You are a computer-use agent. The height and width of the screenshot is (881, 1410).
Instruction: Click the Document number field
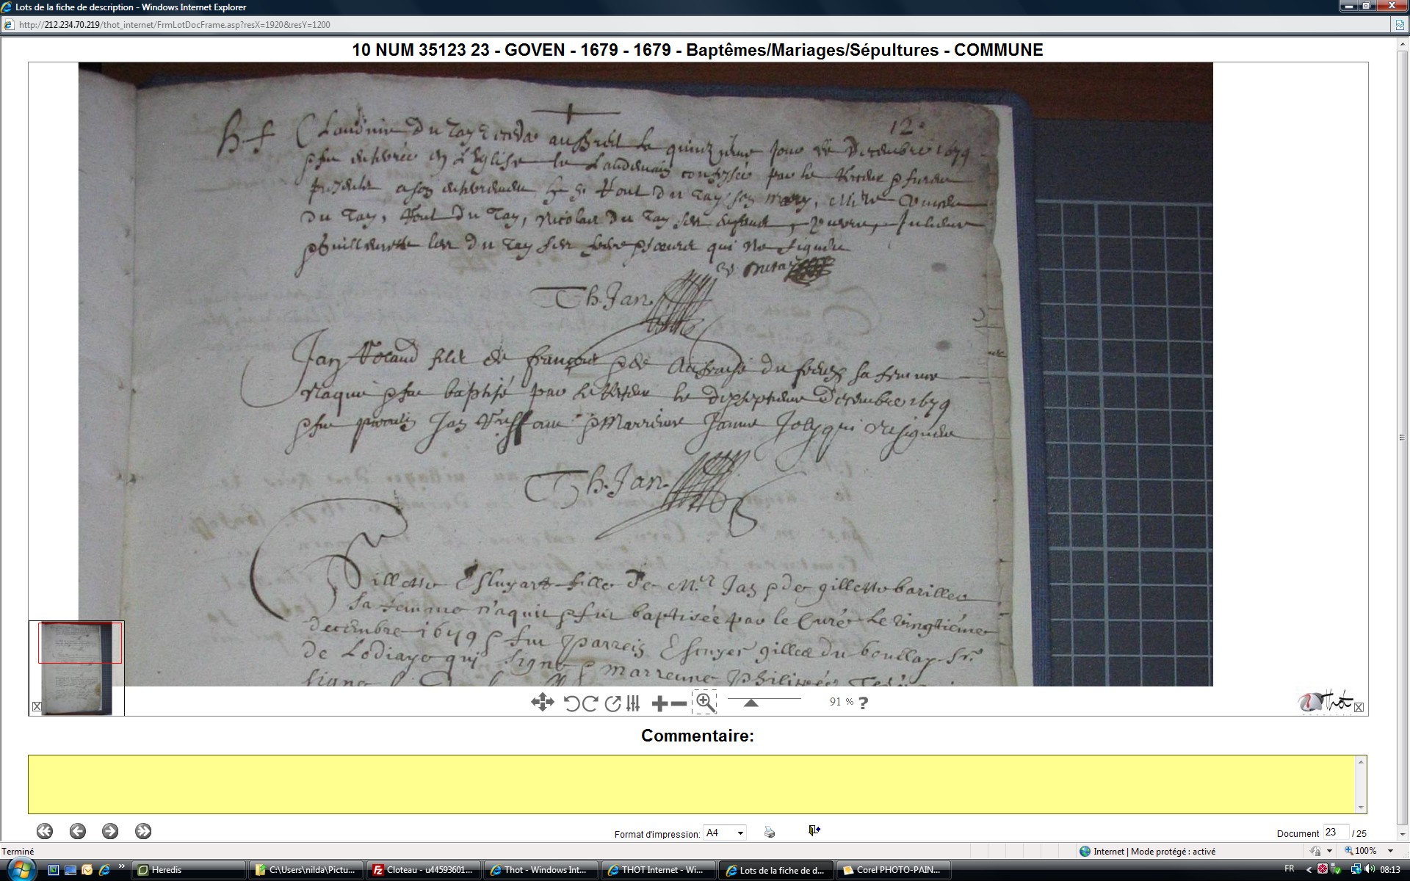tap(1334, 833)
